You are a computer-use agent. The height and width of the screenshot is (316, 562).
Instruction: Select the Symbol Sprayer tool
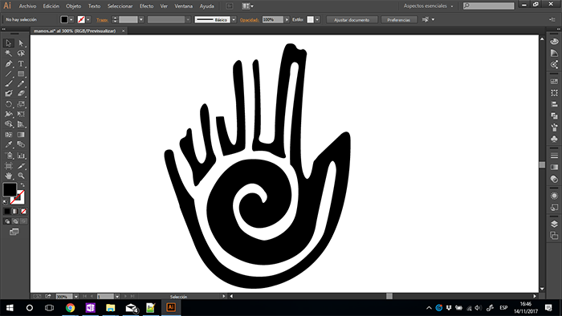tap(9, 156)
